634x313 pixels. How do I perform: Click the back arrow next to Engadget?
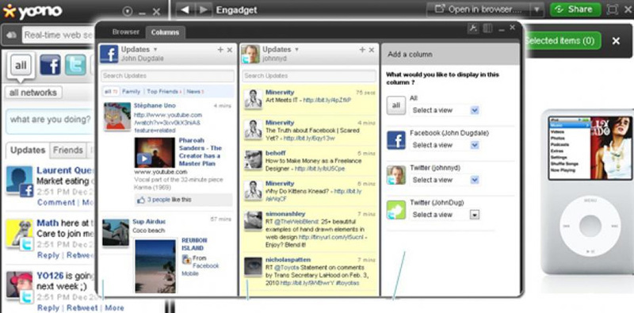(x=185, y=10)
